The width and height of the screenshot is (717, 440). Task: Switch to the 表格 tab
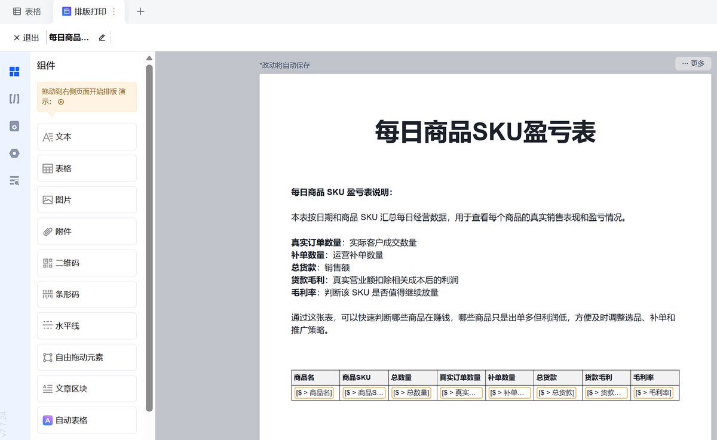click(x=27, y=11)
